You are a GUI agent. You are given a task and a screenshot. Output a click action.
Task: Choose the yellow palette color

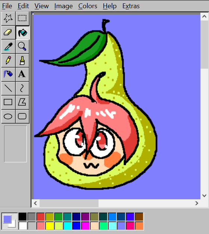(49, 226)
